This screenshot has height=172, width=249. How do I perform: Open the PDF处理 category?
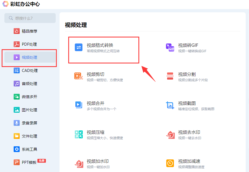pyautogui.click(x=30, y=44)
